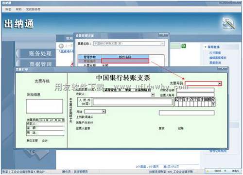Screen dimensions: 243x175
Task: Collapse the 常用任务 panel arrow
Action: [x=205, y=47]
